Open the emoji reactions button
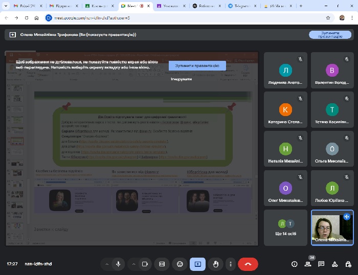Viewport: 358px width, 275px height. tap(180, 264)
